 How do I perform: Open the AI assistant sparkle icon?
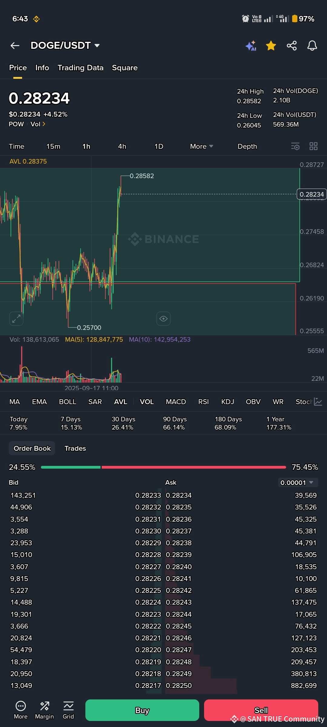(251, 46)
